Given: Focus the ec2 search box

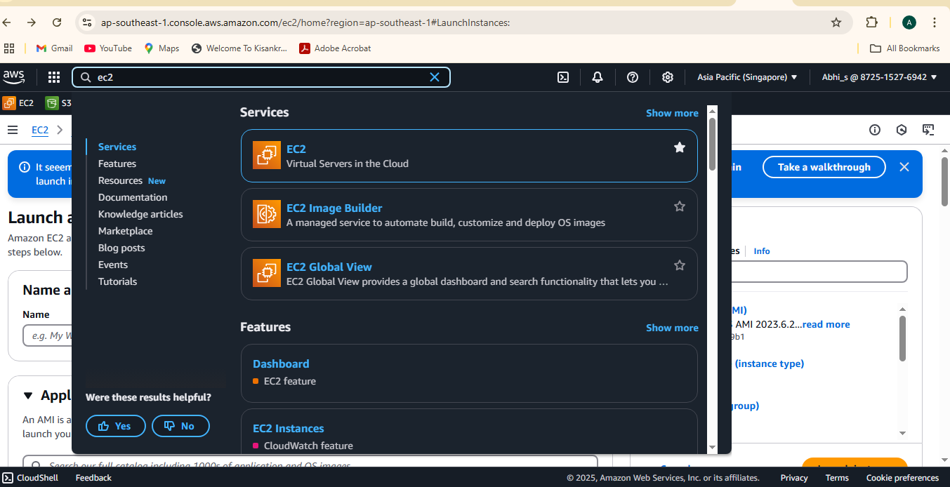Looking at the screenshot, I should pyautogui.click(x=261, y=77).
